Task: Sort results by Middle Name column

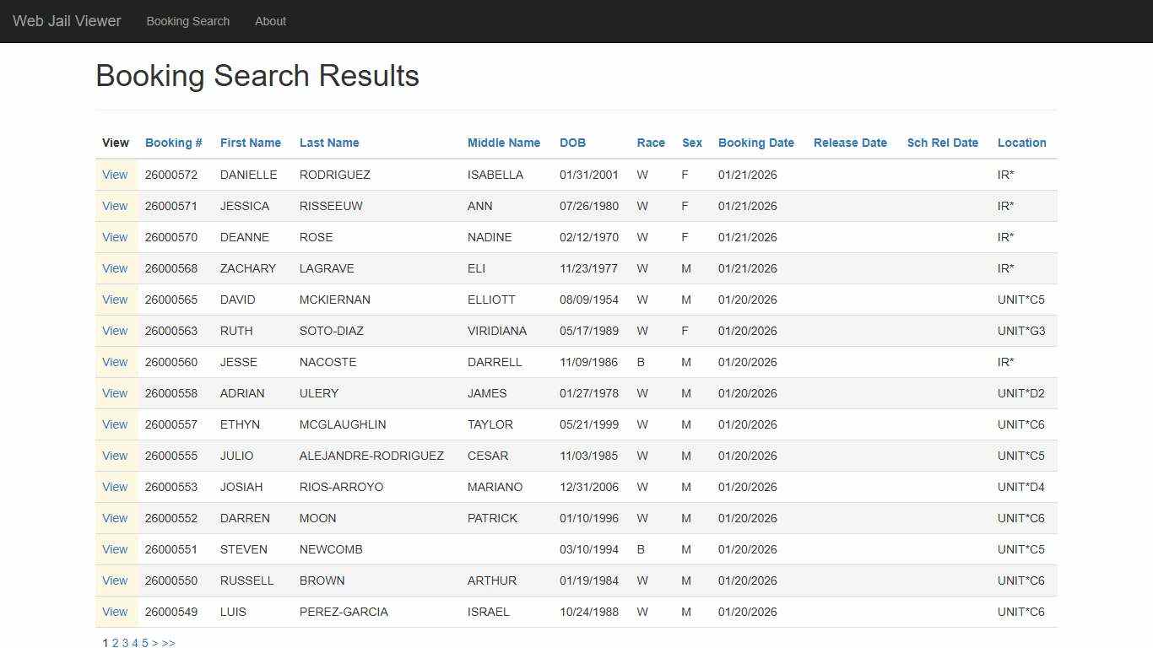Action: click(503, 143)
